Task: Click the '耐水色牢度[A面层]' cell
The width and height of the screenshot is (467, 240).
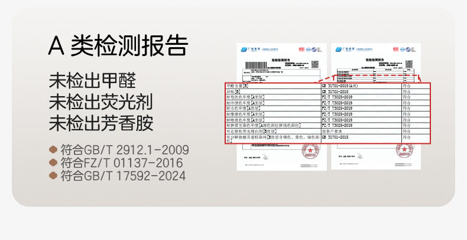Action: coord(273,109)
